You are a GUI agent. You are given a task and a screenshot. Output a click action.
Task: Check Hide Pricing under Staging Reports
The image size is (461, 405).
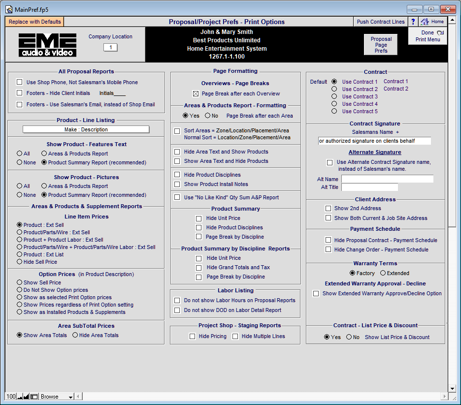(193, 336)
